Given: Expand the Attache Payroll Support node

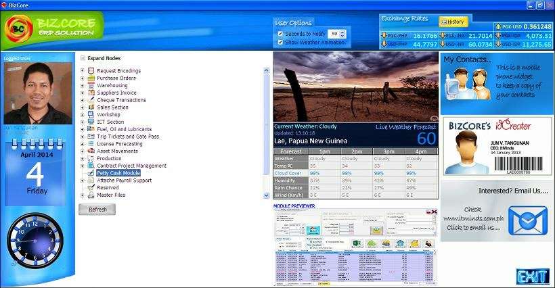Looking at the screenshot, I should tap(82, 181).
